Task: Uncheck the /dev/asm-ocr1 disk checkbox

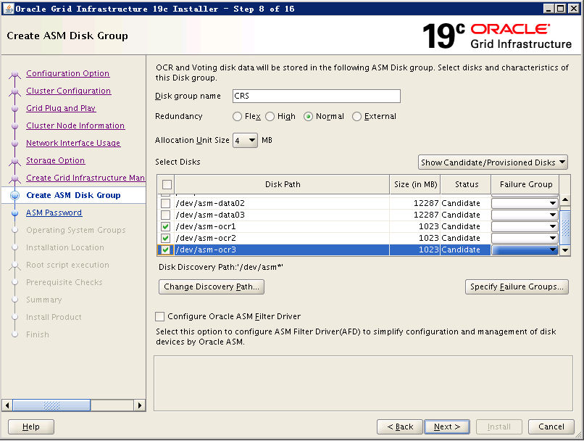Action: pos(166,226)
